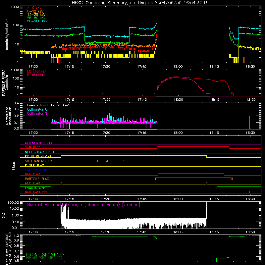265x265 pixels.
Task: Click the 'ECLIPSE FLAG' label
Action: tap(36, 170)
